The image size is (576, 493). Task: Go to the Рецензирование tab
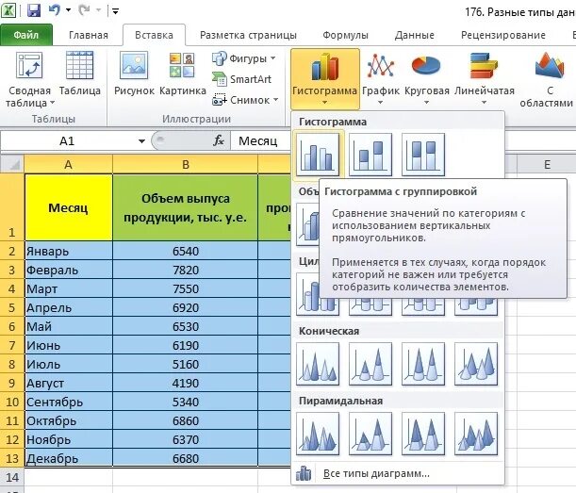pos(502,35)
